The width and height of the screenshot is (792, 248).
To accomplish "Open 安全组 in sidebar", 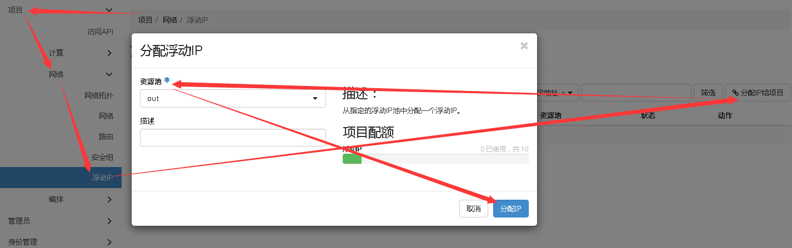I will click(102, 158).
